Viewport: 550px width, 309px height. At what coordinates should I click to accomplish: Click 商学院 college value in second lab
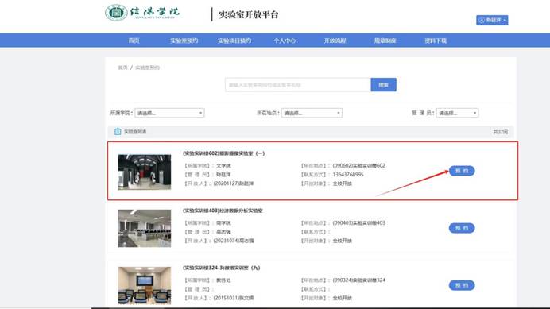tap(223, 222)
